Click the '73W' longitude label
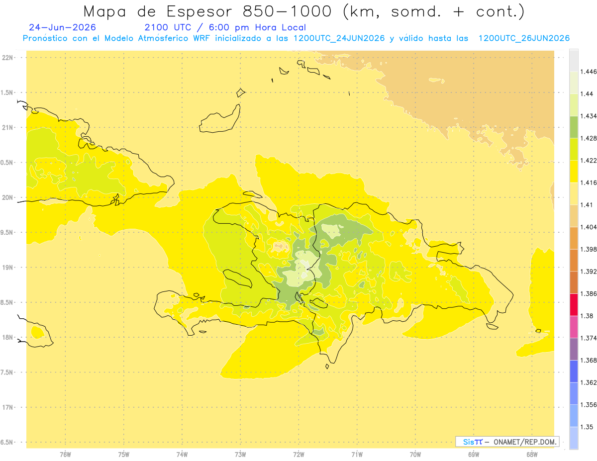 (x=240, y=455)
